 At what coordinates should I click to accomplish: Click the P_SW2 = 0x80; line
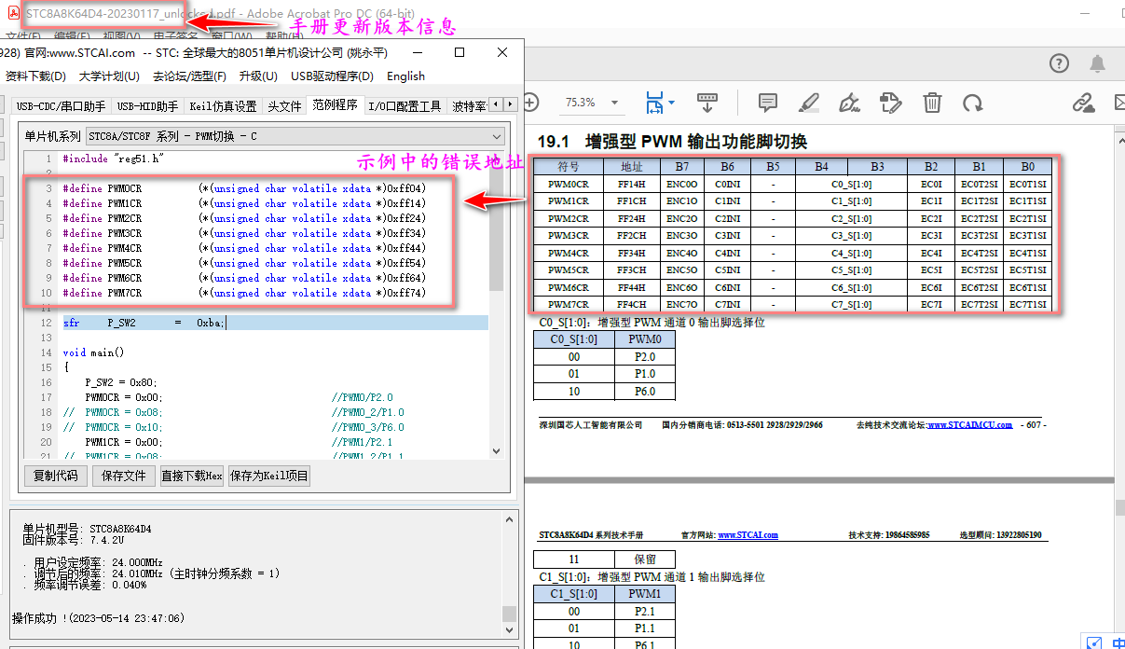(121, 382)
